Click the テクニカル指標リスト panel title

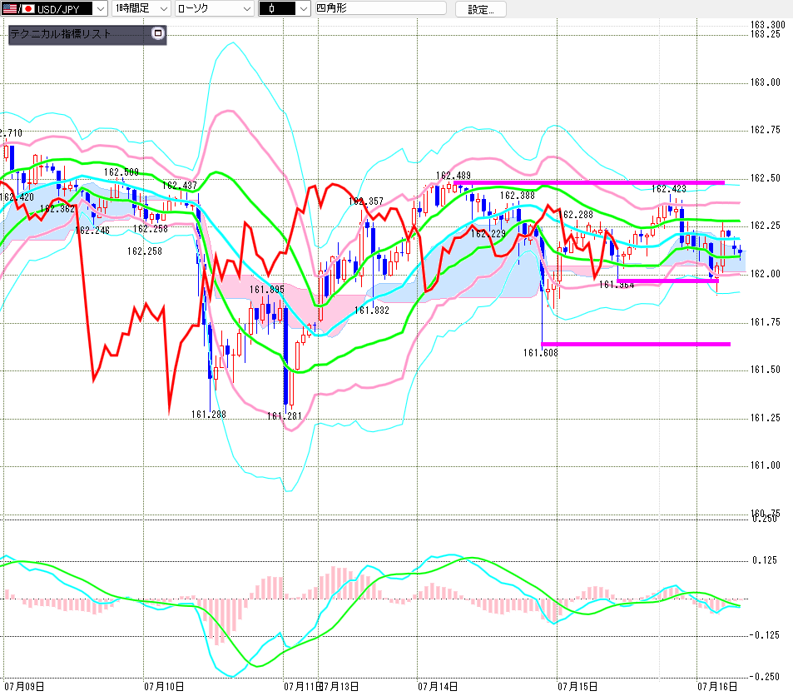[x=61, y=34]
